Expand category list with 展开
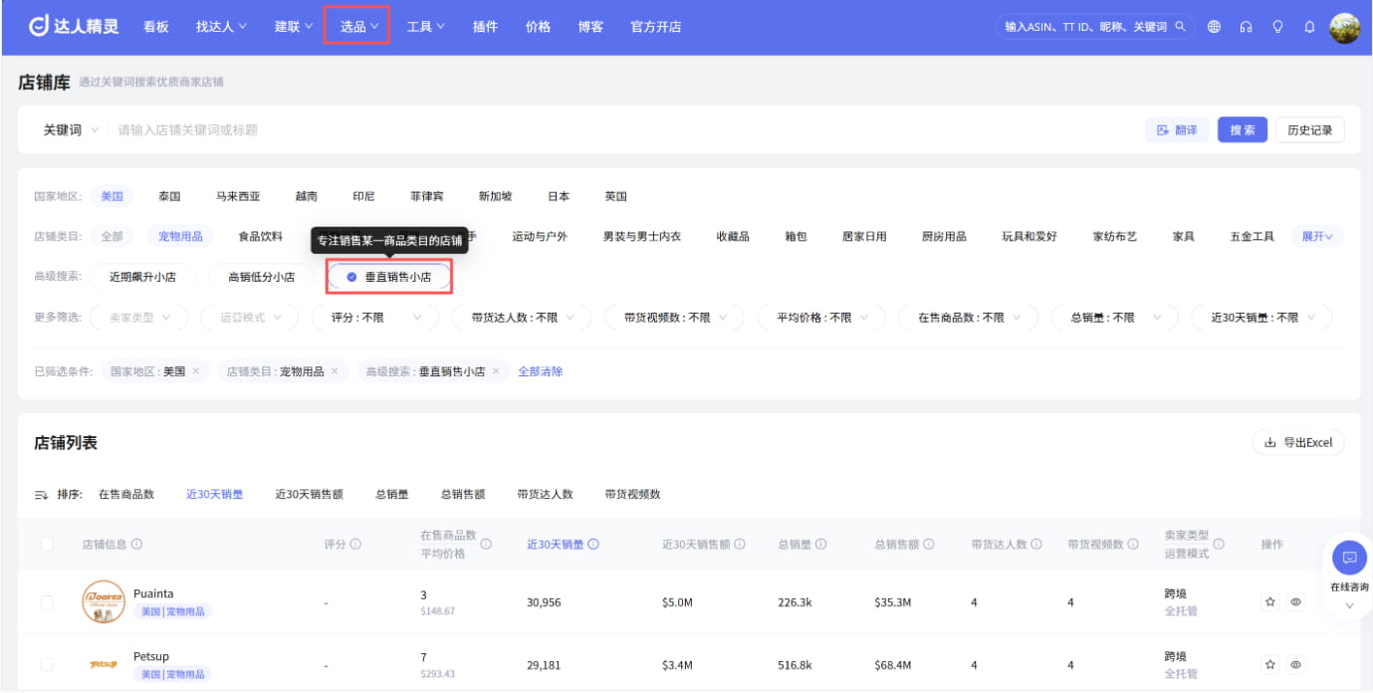Screen dimensions: 1373x693 (1318, 236)
